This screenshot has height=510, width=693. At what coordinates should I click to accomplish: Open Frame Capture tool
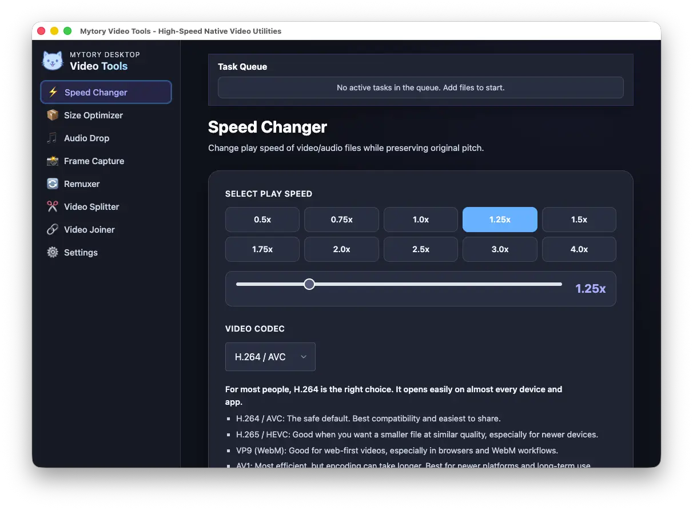(x=106, y=161)
